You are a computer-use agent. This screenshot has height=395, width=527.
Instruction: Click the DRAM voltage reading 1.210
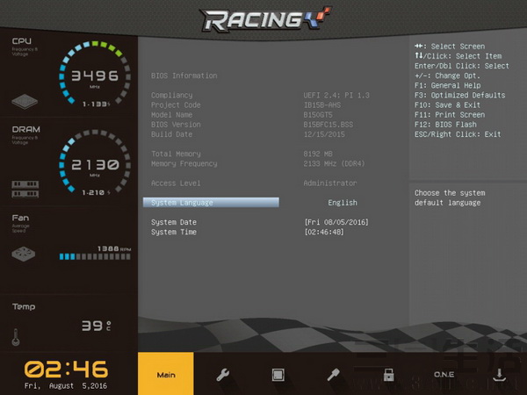click(x=96, y=192)
